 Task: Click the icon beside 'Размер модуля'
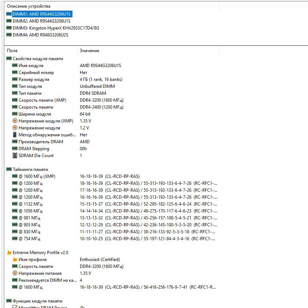[x=15, y=79]
